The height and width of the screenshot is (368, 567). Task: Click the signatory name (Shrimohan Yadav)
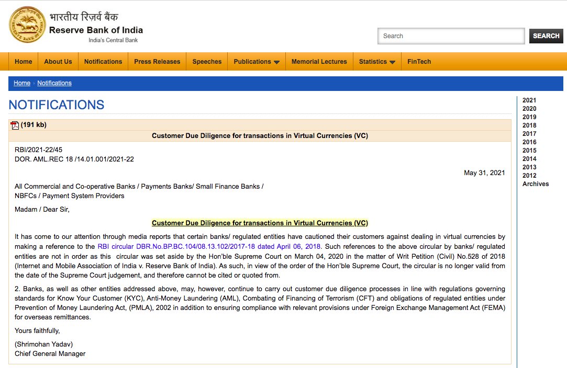44,344
